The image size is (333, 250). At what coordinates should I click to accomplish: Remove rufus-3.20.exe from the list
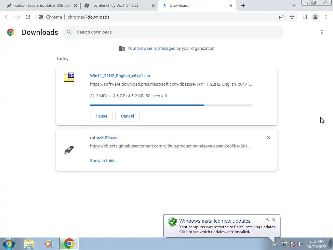(268, 138)
